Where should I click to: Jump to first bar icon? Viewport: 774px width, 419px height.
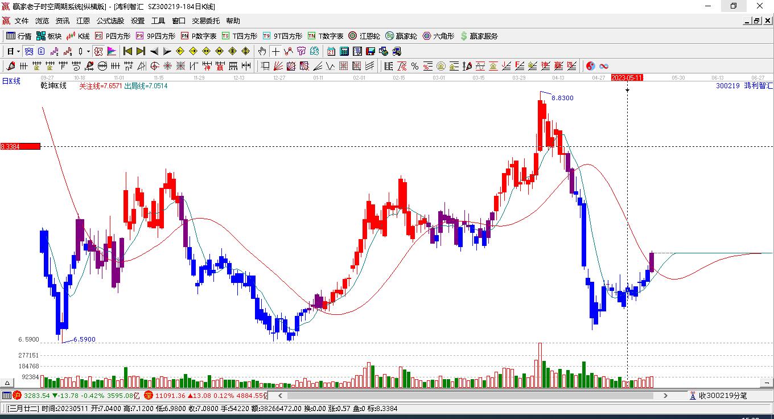(127, 51)
